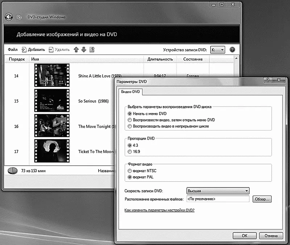Click the disc usage pie icon near 73 из 150 мин

pyautogui.click(x=13, y=170)
